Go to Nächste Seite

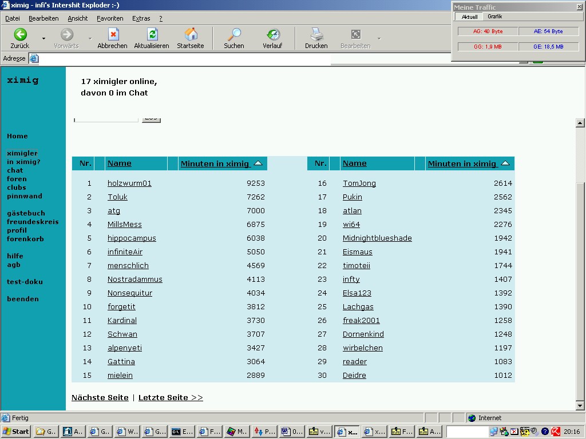tap(100, 398)
